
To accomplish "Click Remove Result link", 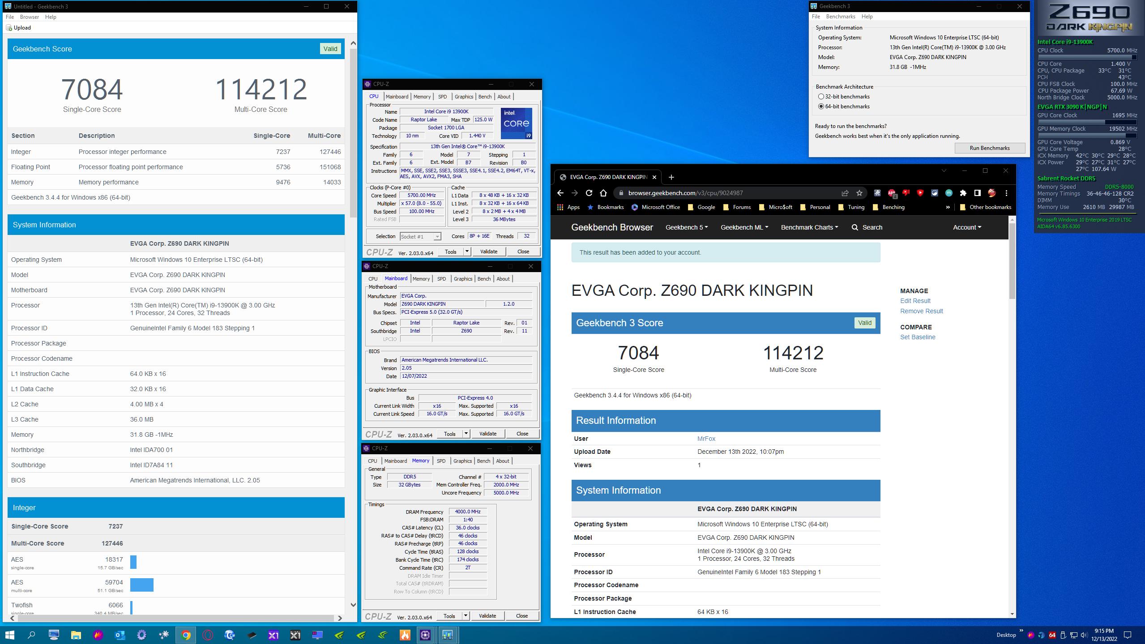I will tap(922, 311).
